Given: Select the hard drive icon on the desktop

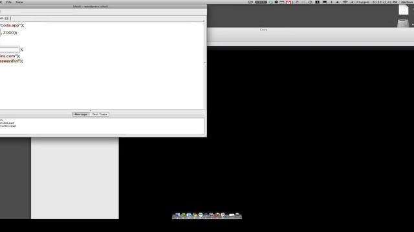Looking at the screenshot, I should coord(403,23).
